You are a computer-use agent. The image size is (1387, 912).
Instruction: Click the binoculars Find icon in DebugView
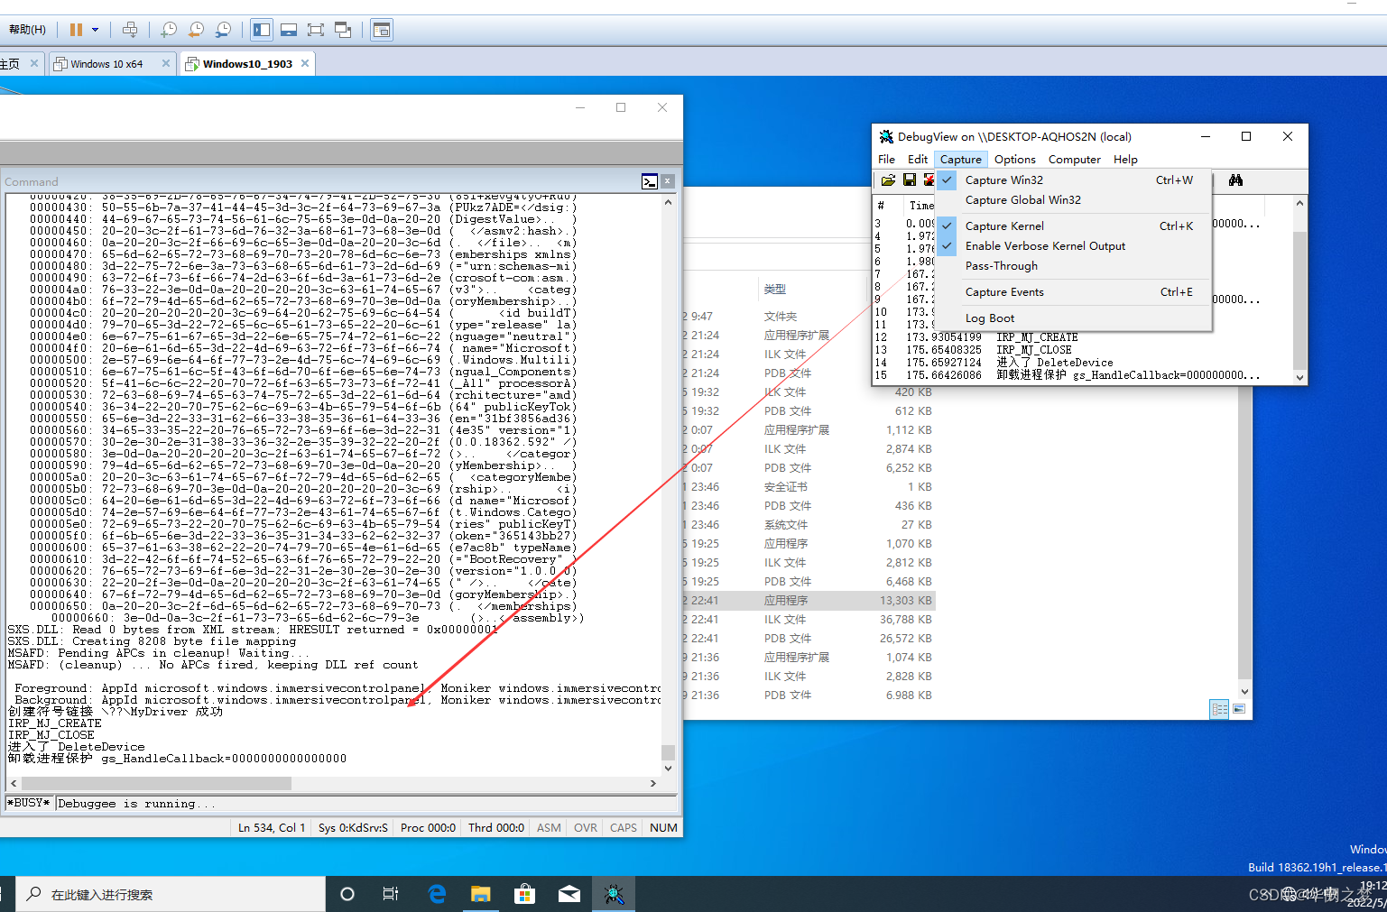pos(1235,180)
